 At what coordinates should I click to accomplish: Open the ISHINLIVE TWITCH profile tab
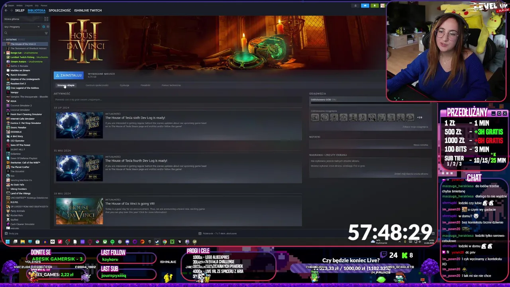click(x=88, y=10)
